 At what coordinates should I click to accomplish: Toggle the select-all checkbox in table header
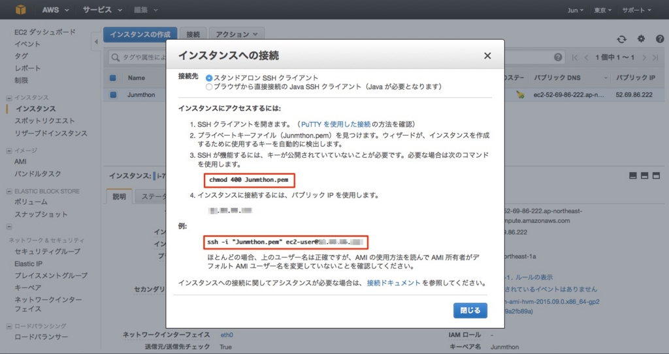112,78
